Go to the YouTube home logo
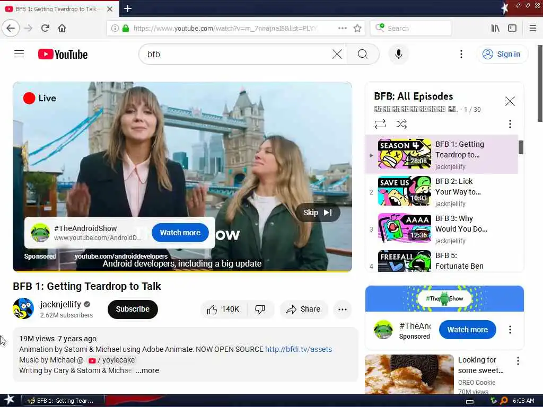 (x=63, y=55)
